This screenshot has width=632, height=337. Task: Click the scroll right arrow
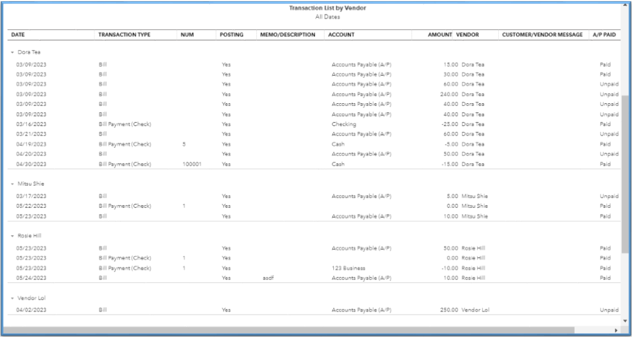pyautogui.click(x=616, y=330)
